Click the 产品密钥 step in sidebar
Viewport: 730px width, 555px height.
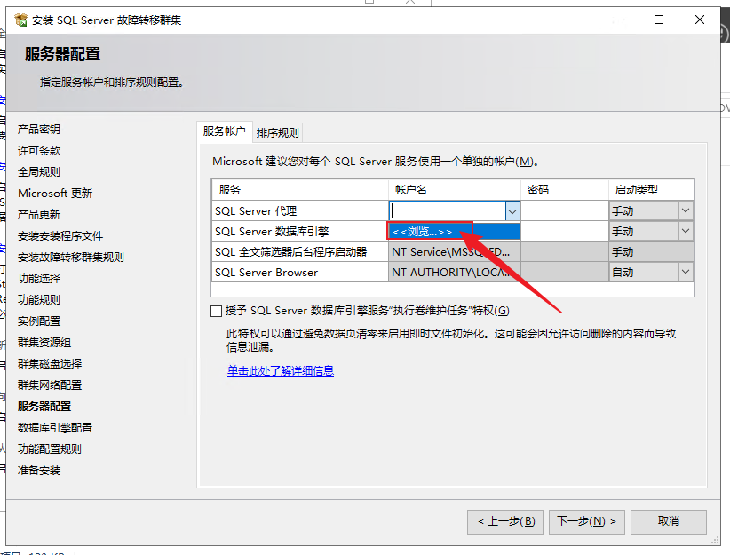point(39,129)
